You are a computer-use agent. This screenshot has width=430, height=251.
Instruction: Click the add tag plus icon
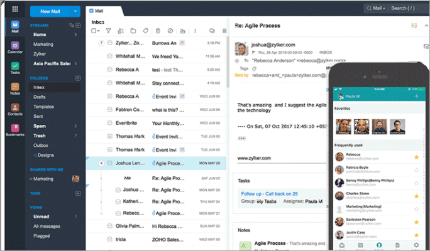78,193
